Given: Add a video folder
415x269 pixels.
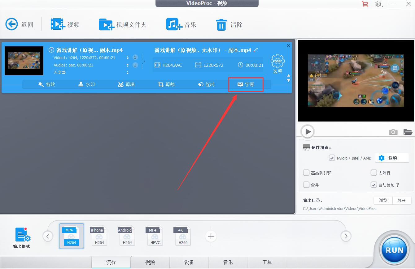Looking at the screenshot, I should coord(107,24).
